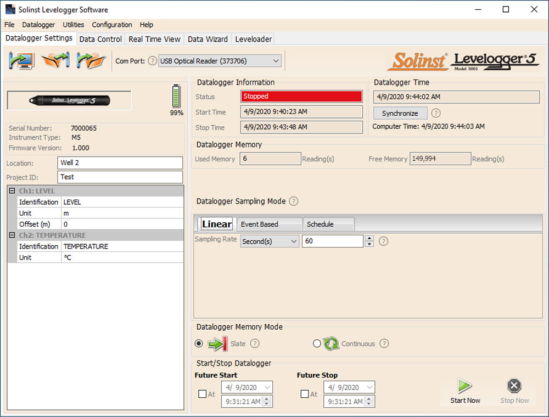This screenshot has height=417, width=549.
Task: Open saved settings from a file
Action: click(55, 60)
